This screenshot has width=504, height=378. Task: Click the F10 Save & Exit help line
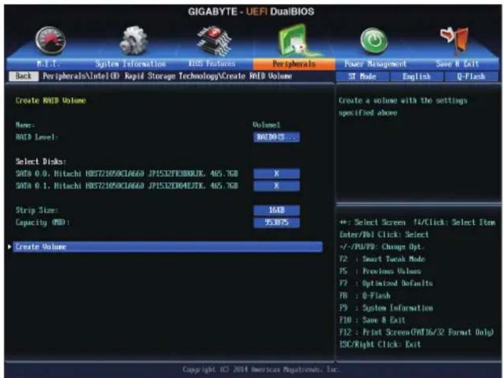tap(372, 320)
